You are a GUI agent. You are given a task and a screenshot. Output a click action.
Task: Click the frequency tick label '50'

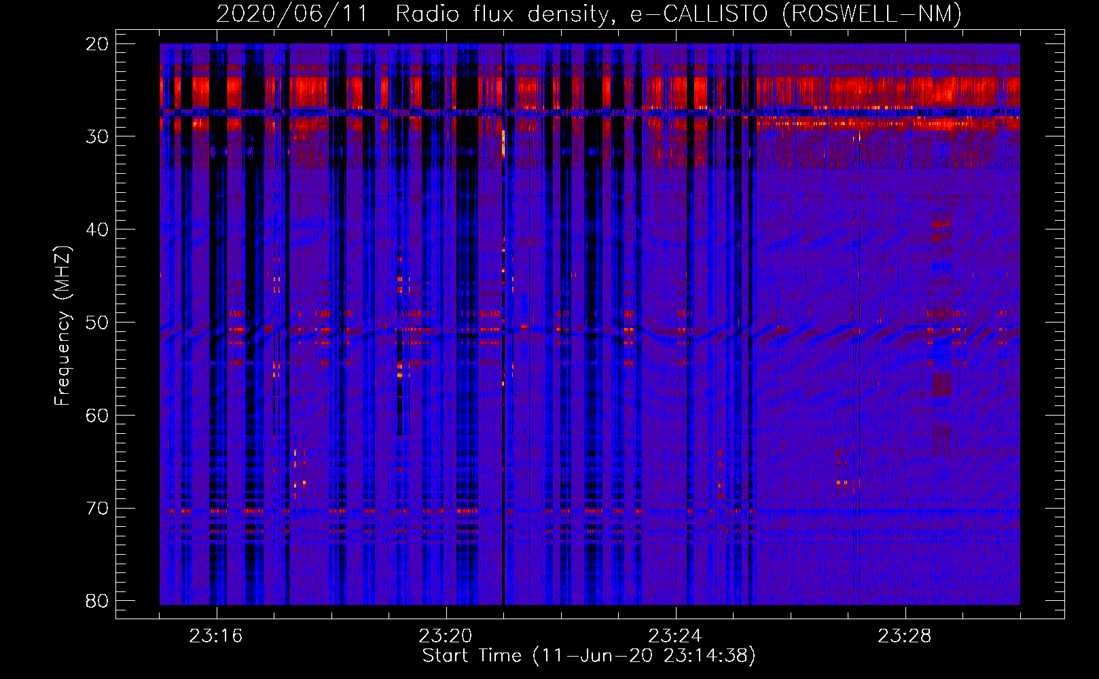click(x=97, y=323)
